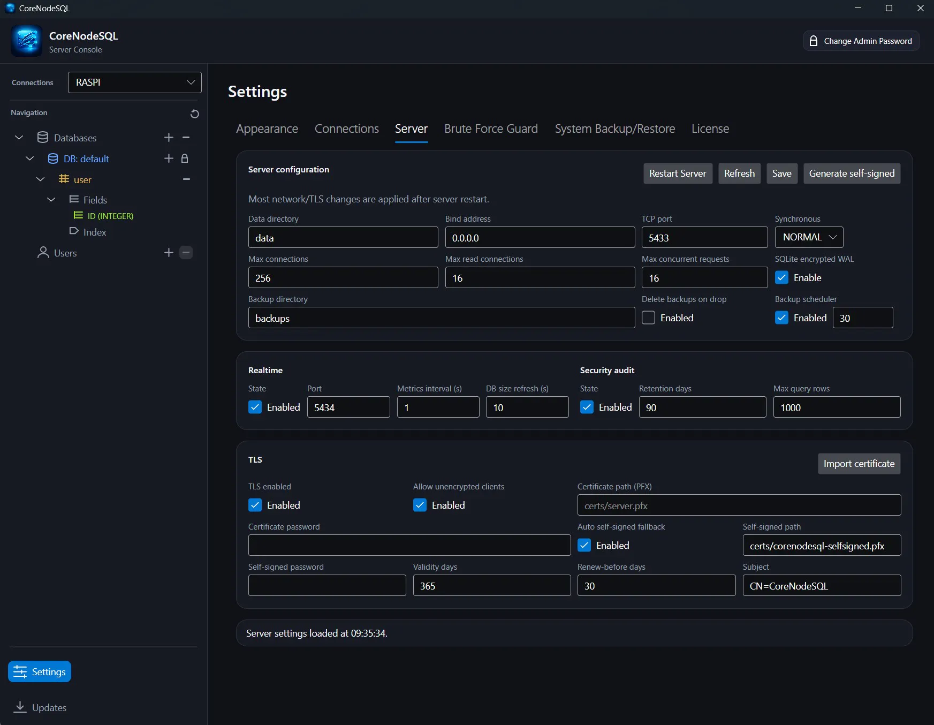934x725 pixels.
Task: Select the Server tab
Action: click(411, 129)
